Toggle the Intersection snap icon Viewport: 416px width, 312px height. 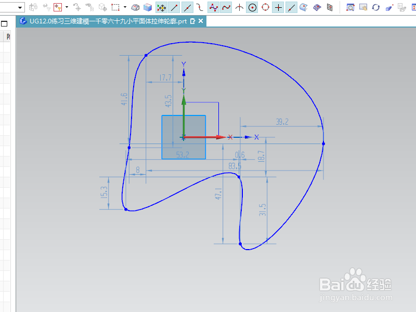coord(239,7)
